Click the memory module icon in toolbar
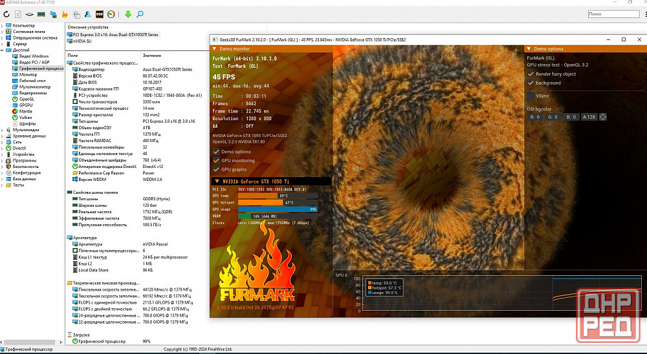The width and height of the screenshot is (647, 354). (x=41, y=14)
